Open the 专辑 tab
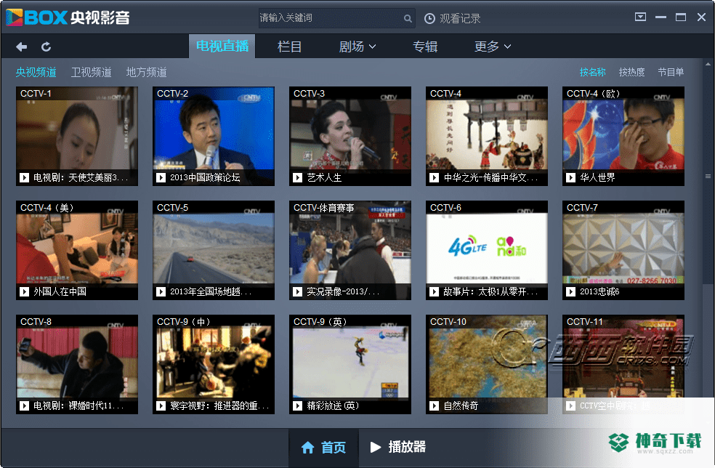 [425, 47]
